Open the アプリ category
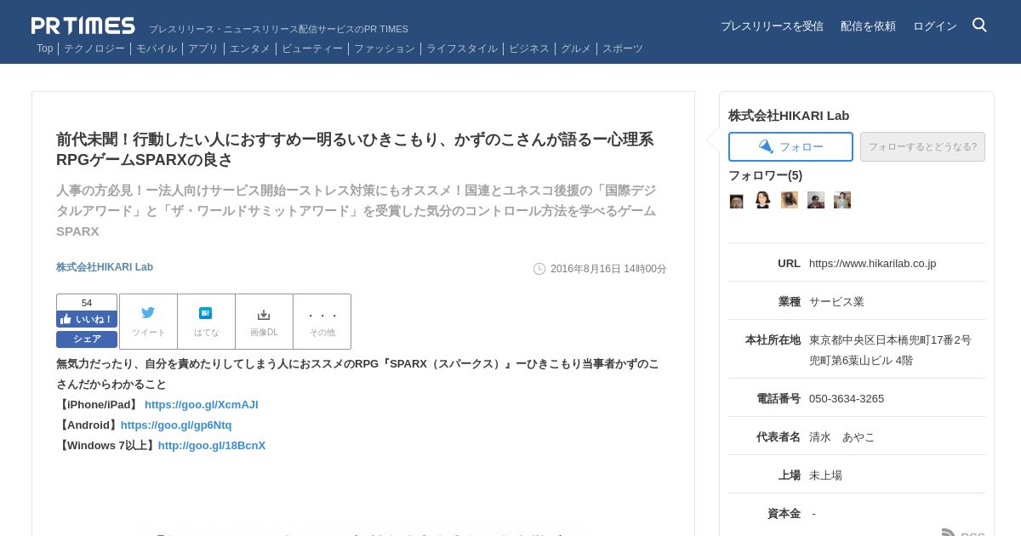The height and width of the screenshot is (536, 1021). tap(203, 48)
